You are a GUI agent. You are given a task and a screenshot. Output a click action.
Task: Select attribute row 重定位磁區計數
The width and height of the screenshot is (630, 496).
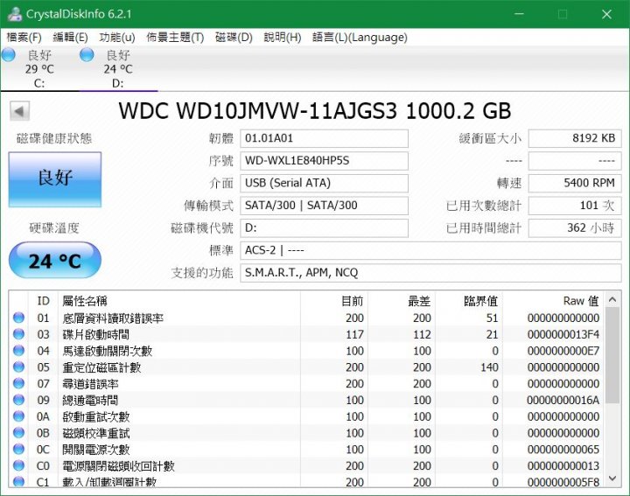(x=307, y=367)
